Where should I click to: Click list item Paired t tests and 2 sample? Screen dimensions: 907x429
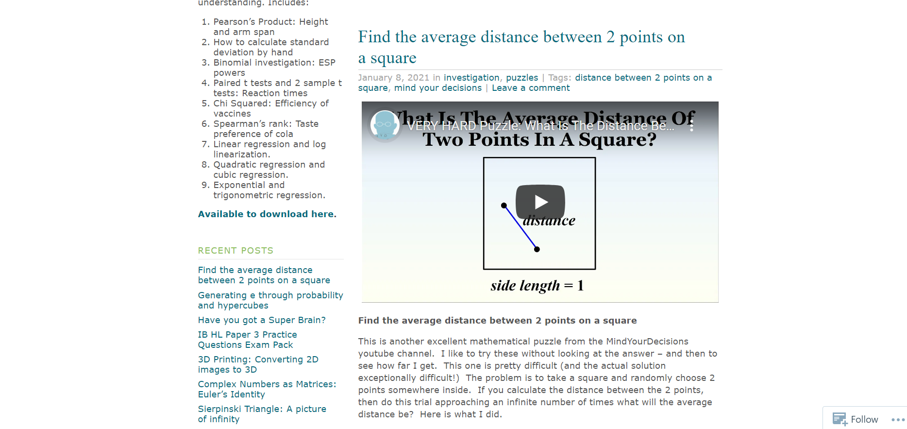(278, 88)
